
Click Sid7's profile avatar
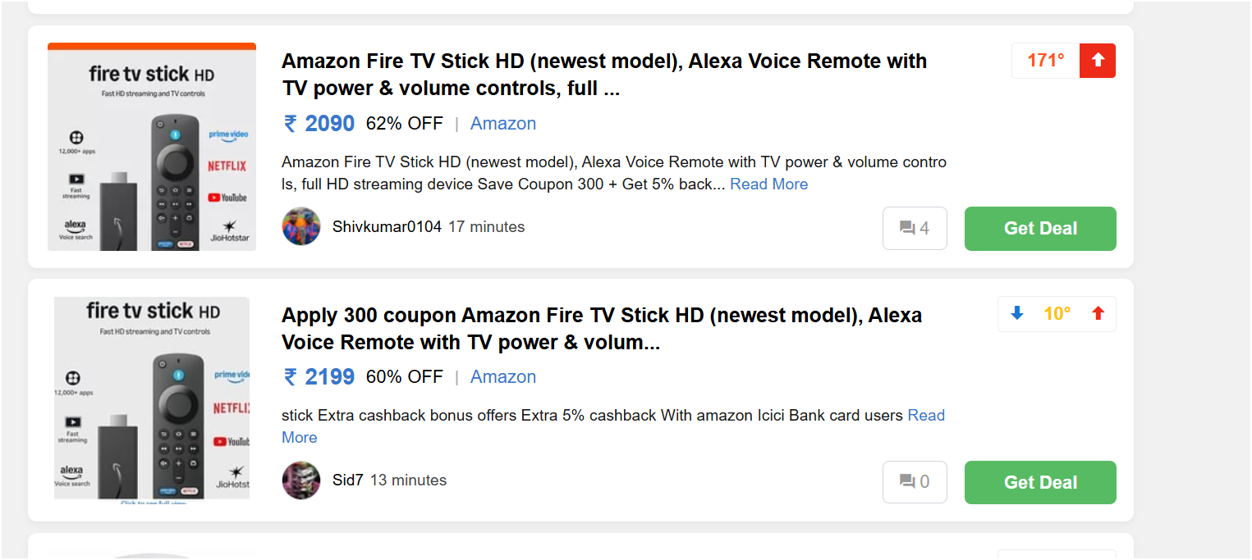pos(301,480)
